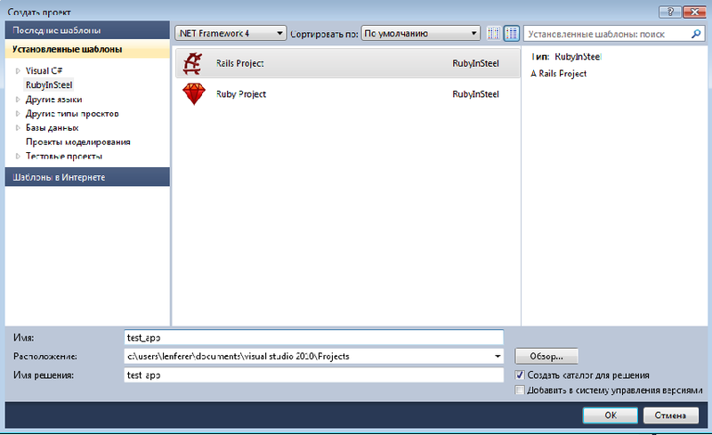Open the .NET Framework 4 dropdown
Screen dimensions: 712x435
[x=231, y=33]
